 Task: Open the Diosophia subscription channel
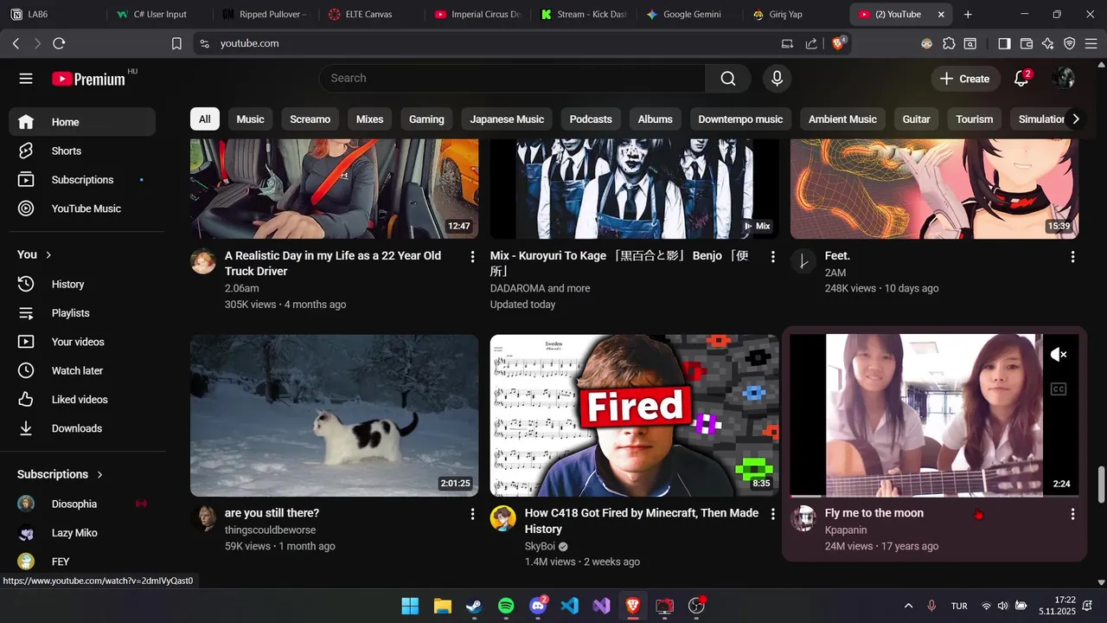(82, 504)
